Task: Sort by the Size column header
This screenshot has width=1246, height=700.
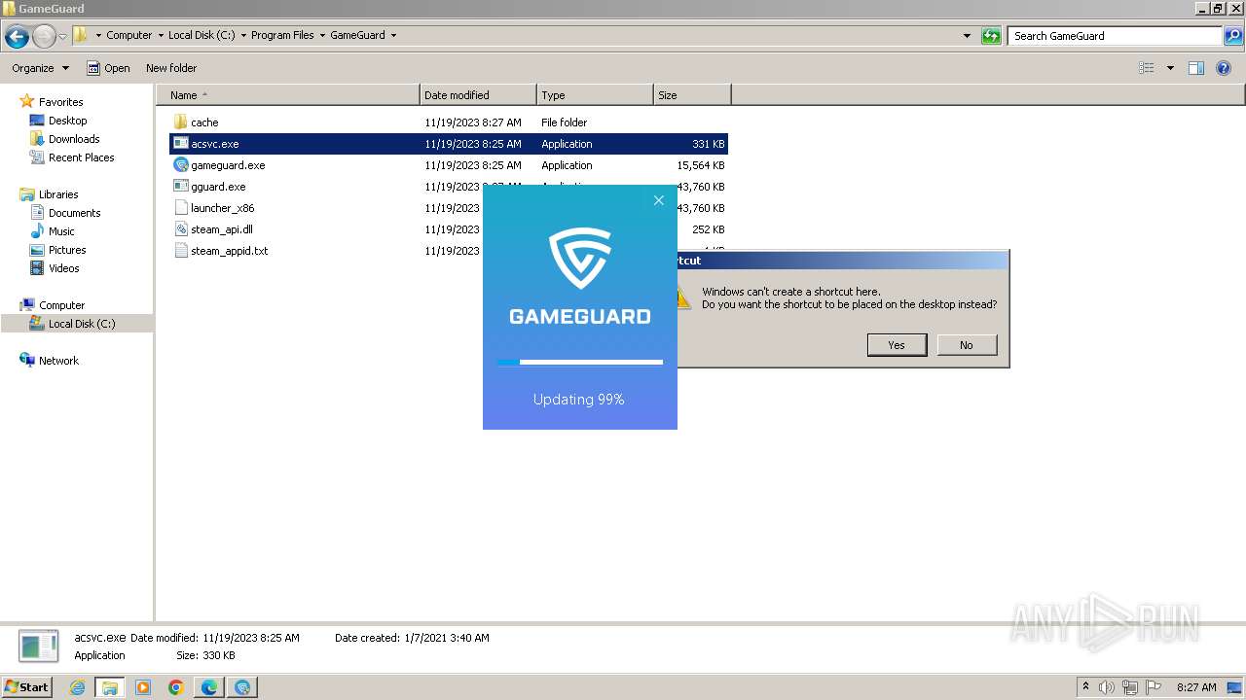Action: click(x=692, y=95)
